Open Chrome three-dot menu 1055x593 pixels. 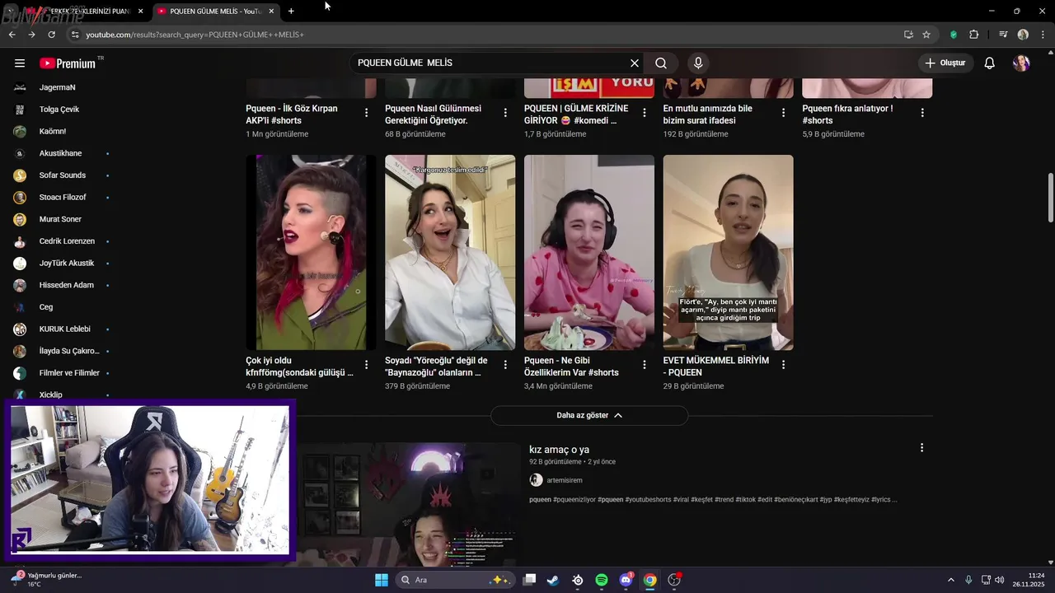tap(1044, 35)
